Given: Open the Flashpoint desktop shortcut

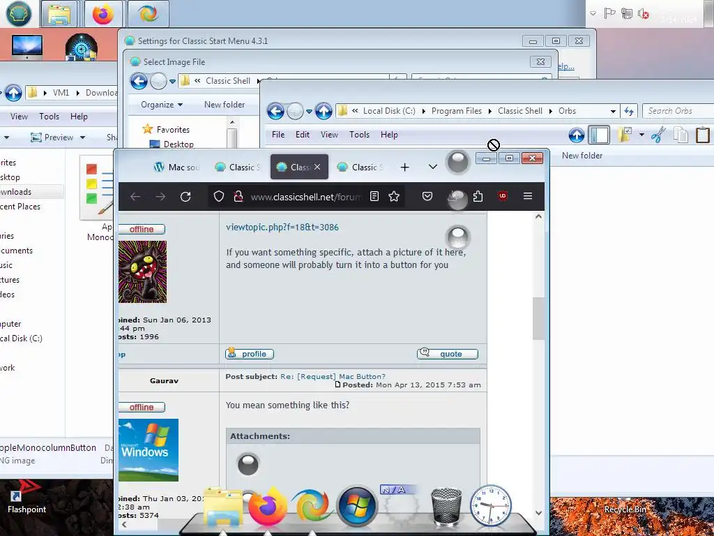Looking at the screenshot, I should 26,497.
